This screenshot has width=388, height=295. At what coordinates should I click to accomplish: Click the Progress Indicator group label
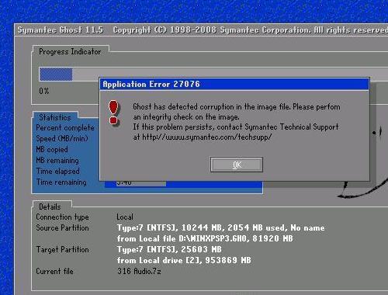(x=70, y=52)
